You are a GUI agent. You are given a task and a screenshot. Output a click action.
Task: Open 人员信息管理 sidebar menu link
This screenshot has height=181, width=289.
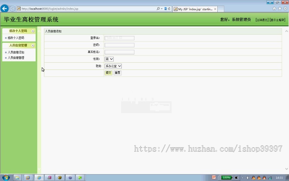tap(16, 58)
